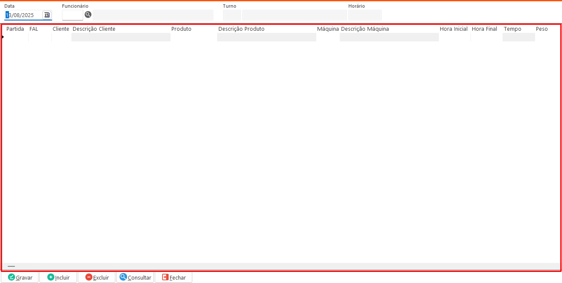
Task: Select the Hora Final column header
Action: pos(484,29)
